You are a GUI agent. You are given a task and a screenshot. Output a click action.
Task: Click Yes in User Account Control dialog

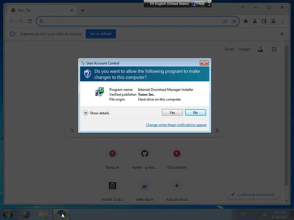pyautogui.click(x=172, y=112)
